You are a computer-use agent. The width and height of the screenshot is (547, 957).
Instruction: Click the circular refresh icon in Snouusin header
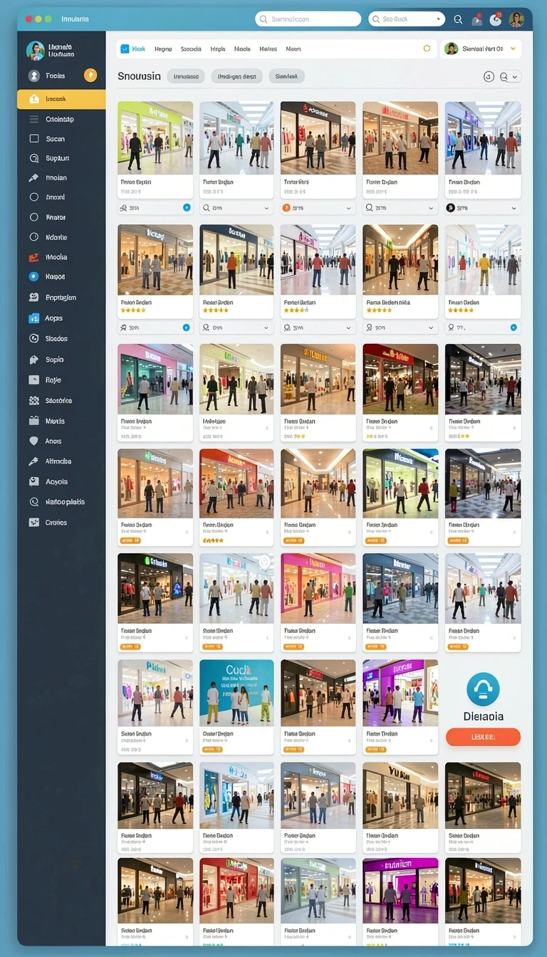tap(489, 76)
